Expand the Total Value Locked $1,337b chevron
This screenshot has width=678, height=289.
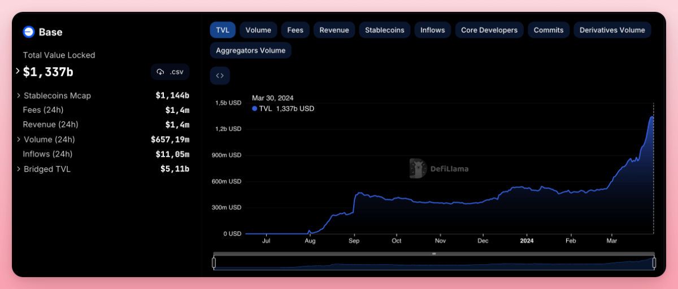(x=18, y=72)
